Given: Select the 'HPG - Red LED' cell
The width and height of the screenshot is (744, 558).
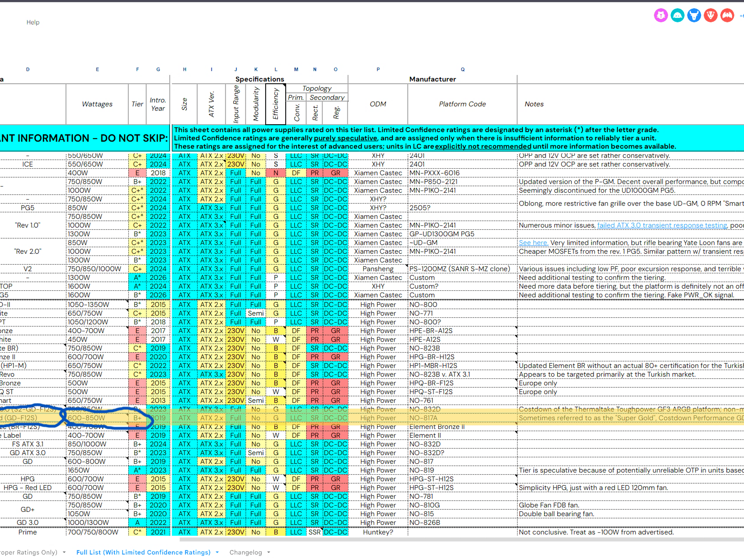Looking at the screenshot, I should (x=28, y=488).
